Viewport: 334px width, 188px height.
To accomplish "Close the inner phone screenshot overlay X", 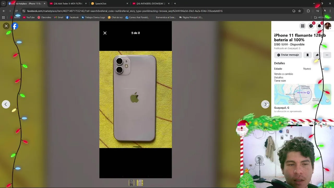I will click(x=105, y=33).
